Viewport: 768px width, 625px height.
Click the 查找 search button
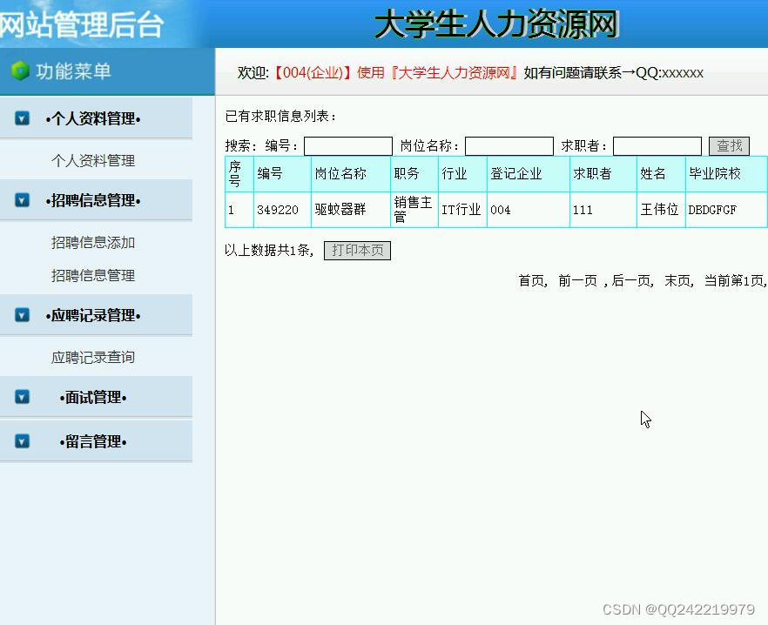click(x=730, y=145)
